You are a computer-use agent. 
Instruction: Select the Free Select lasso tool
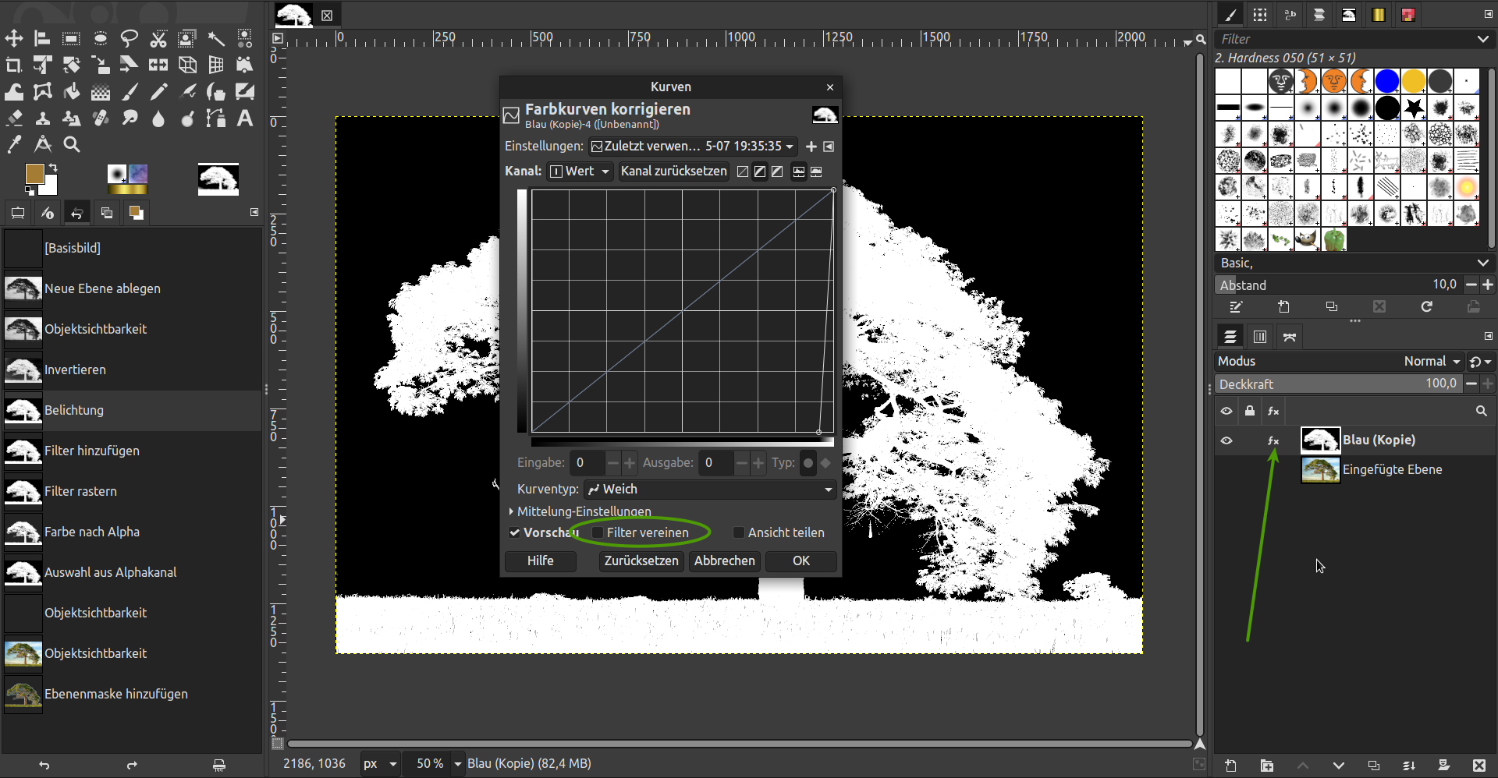click(130, 38)
